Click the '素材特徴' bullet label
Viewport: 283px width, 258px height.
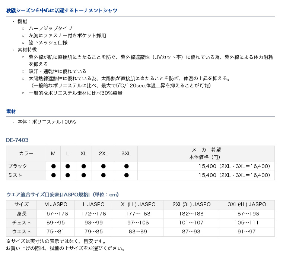(x=27, y=50)
